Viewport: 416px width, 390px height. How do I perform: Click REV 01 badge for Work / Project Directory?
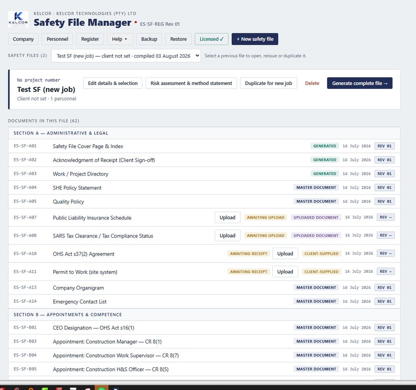(x=385, y=173)
